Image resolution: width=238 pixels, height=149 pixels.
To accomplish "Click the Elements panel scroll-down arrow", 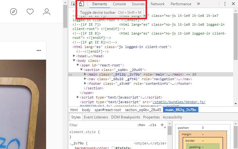I will [x=236, y=104].
